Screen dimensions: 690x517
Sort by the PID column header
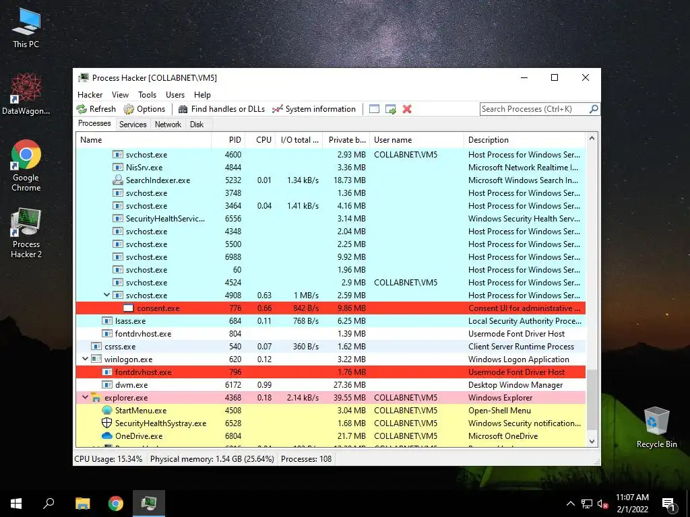coord(228,140)
